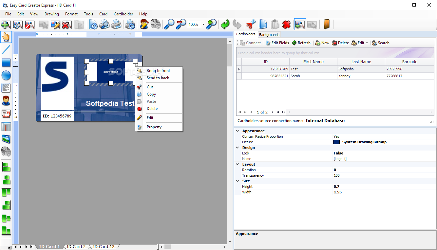437x250 pixels.
Task: Click the previous card icon with green arrow
Action: tap(300, 25)
